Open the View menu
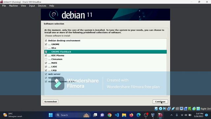Screen dimensions: 211x119 23,6
